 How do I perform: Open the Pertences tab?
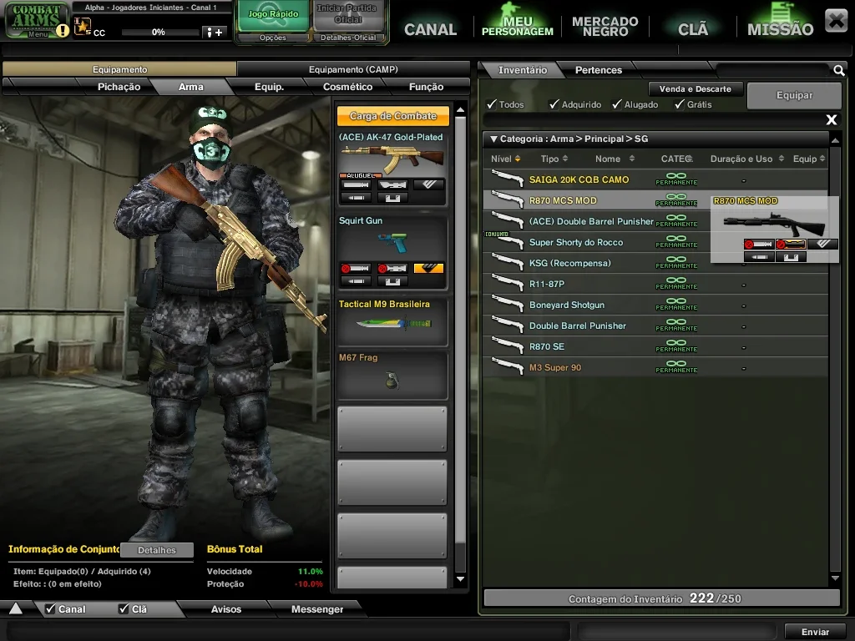coord(598,70)
